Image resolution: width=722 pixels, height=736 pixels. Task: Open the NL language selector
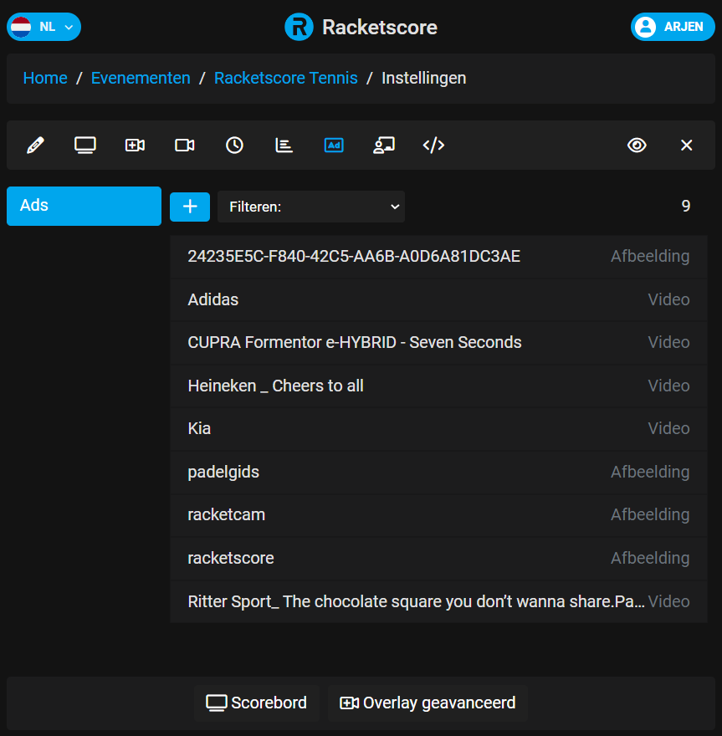44,27
